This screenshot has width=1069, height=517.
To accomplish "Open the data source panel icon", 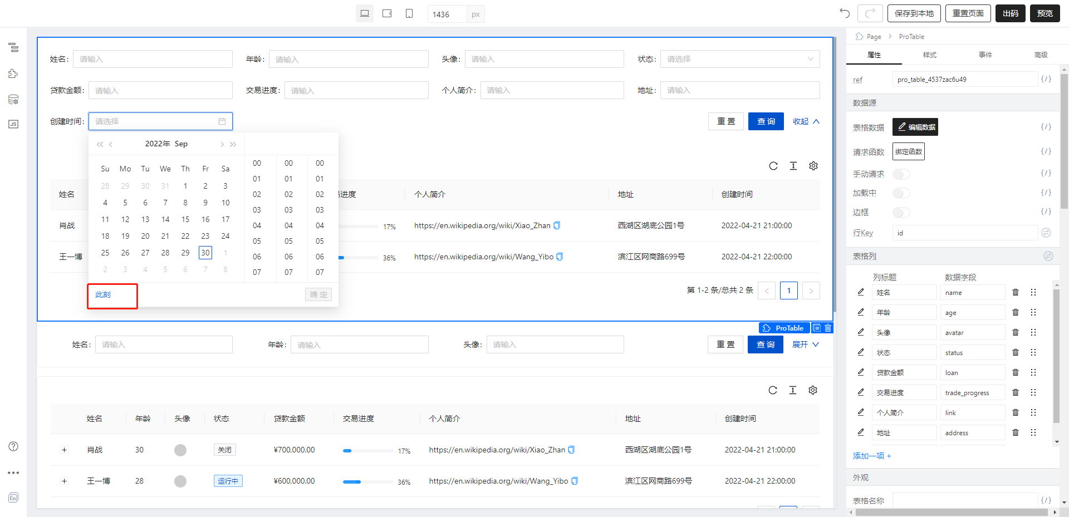I will pyautogui.click(x=13, y=100).
